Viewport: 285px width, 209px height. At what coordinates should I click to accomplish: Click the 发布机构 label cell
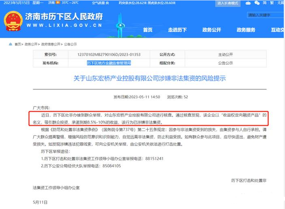(50, 63)
